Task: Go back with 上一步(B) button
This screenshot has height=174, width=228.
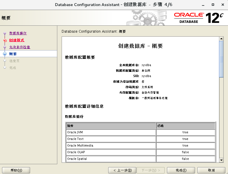Action: [x=122, y=170]
